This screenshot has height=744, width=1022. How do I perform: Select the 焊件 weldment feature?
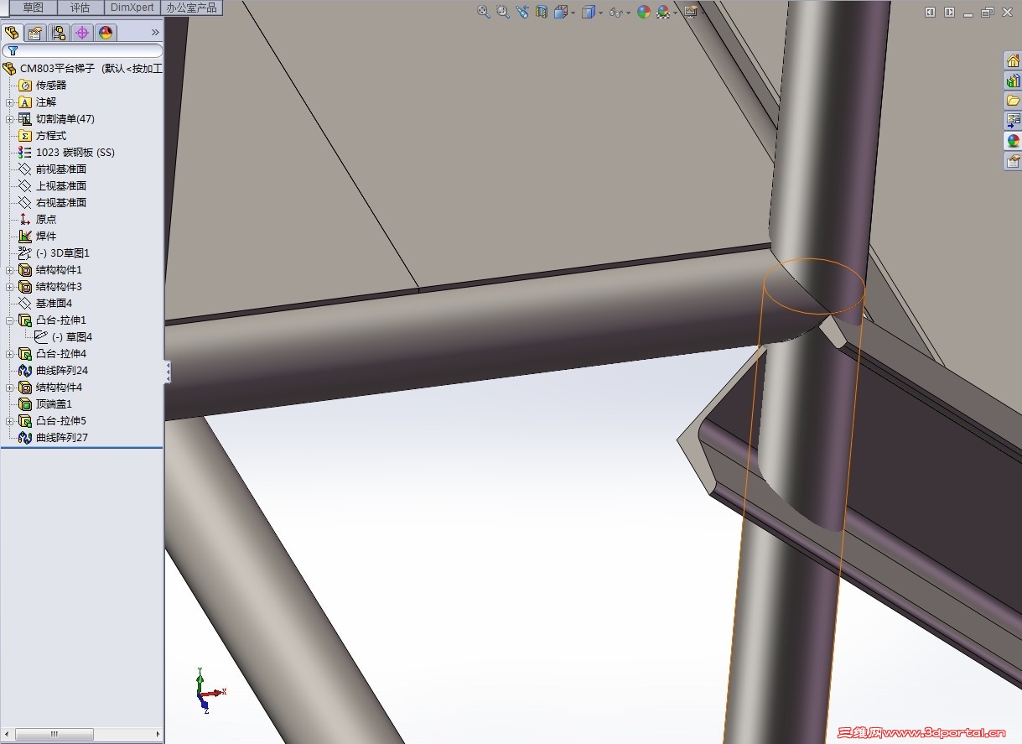point(38,237)
